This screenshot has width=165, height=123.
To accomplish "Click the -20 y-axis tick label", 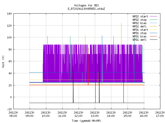I will [x=9, y=109].
